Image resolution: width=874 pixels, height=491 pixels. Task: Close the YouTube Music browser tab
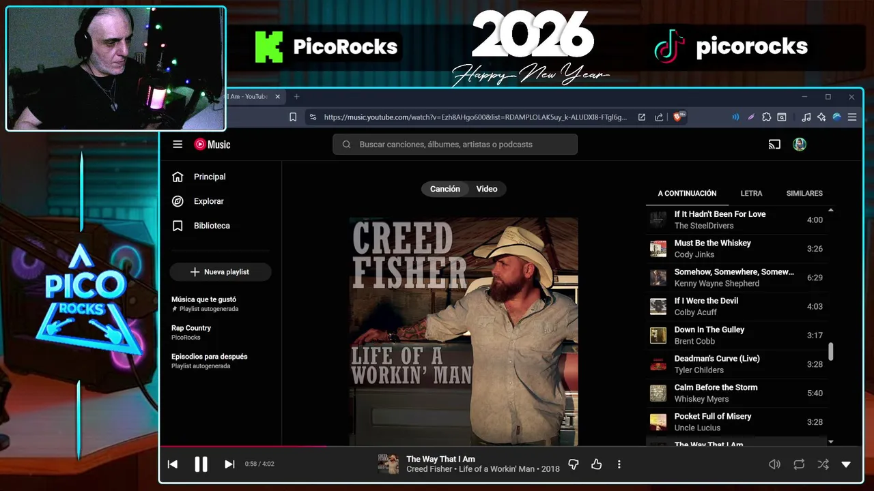277,97
